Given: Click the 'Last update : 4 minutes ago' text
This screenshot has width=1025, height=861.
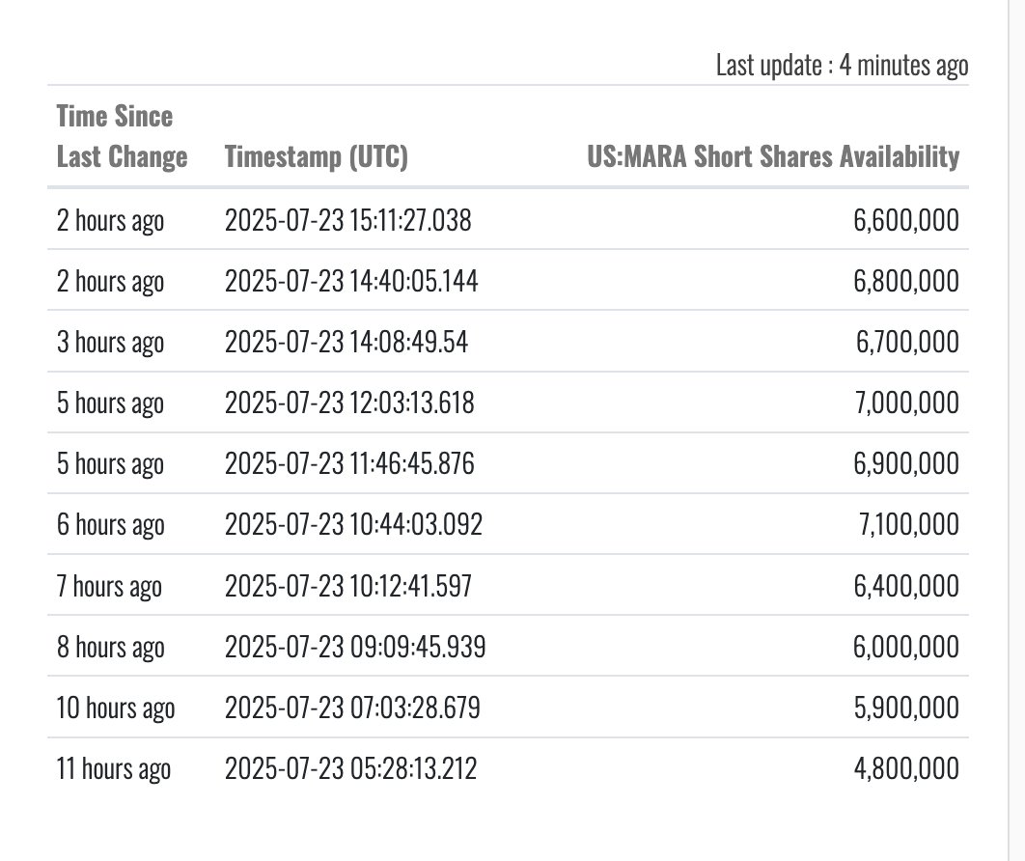Looking at the screenshot, I should pyautogui.click(x=842, y=66).
